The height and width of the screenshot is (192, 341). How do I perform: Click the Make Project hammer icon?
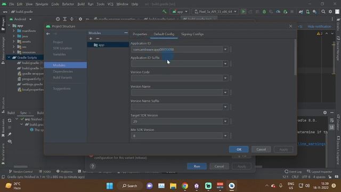(x=165, y=12)
